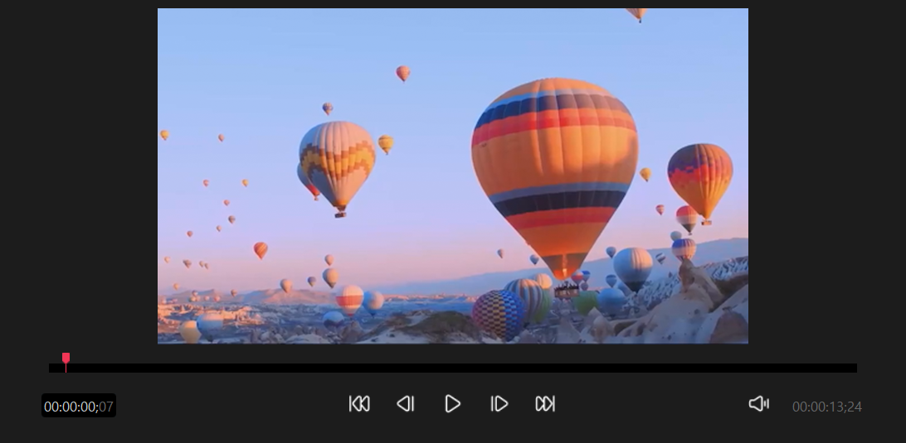Image resolution: width=906 pixels, height=443 pixels.
Task: Seek to the far left start of timeline bar
Action: 51,368
